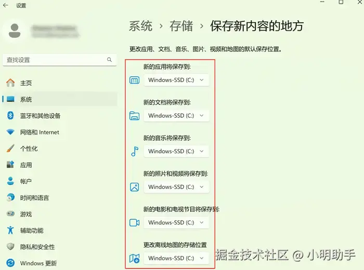Click the 查找设置 search field

click(x=60, y=60)
